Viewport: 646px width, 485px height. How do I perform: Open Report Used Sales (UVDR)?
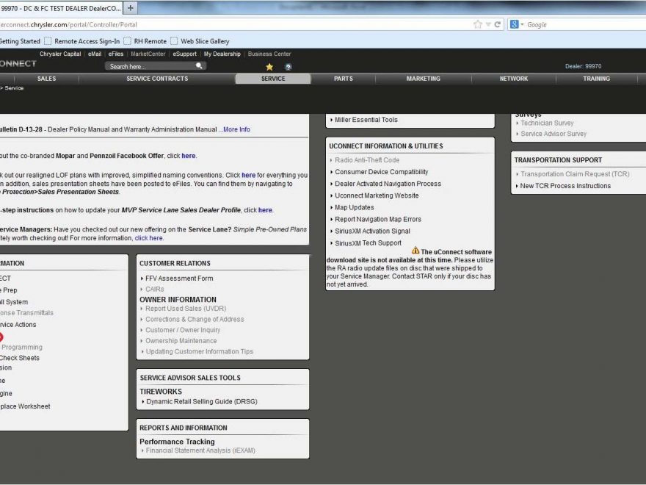coord(186,309)
